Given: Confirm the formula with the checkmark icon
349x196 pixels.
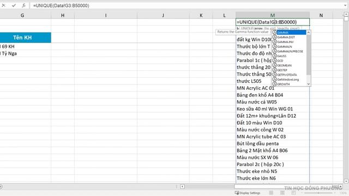Looking at the screenshot, I should (x=14, y=5).
